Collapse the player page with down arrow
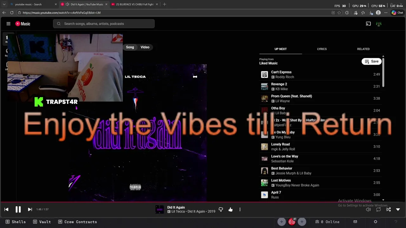The width and height of the screenshot is (406, 228). (x=398, y=209)
